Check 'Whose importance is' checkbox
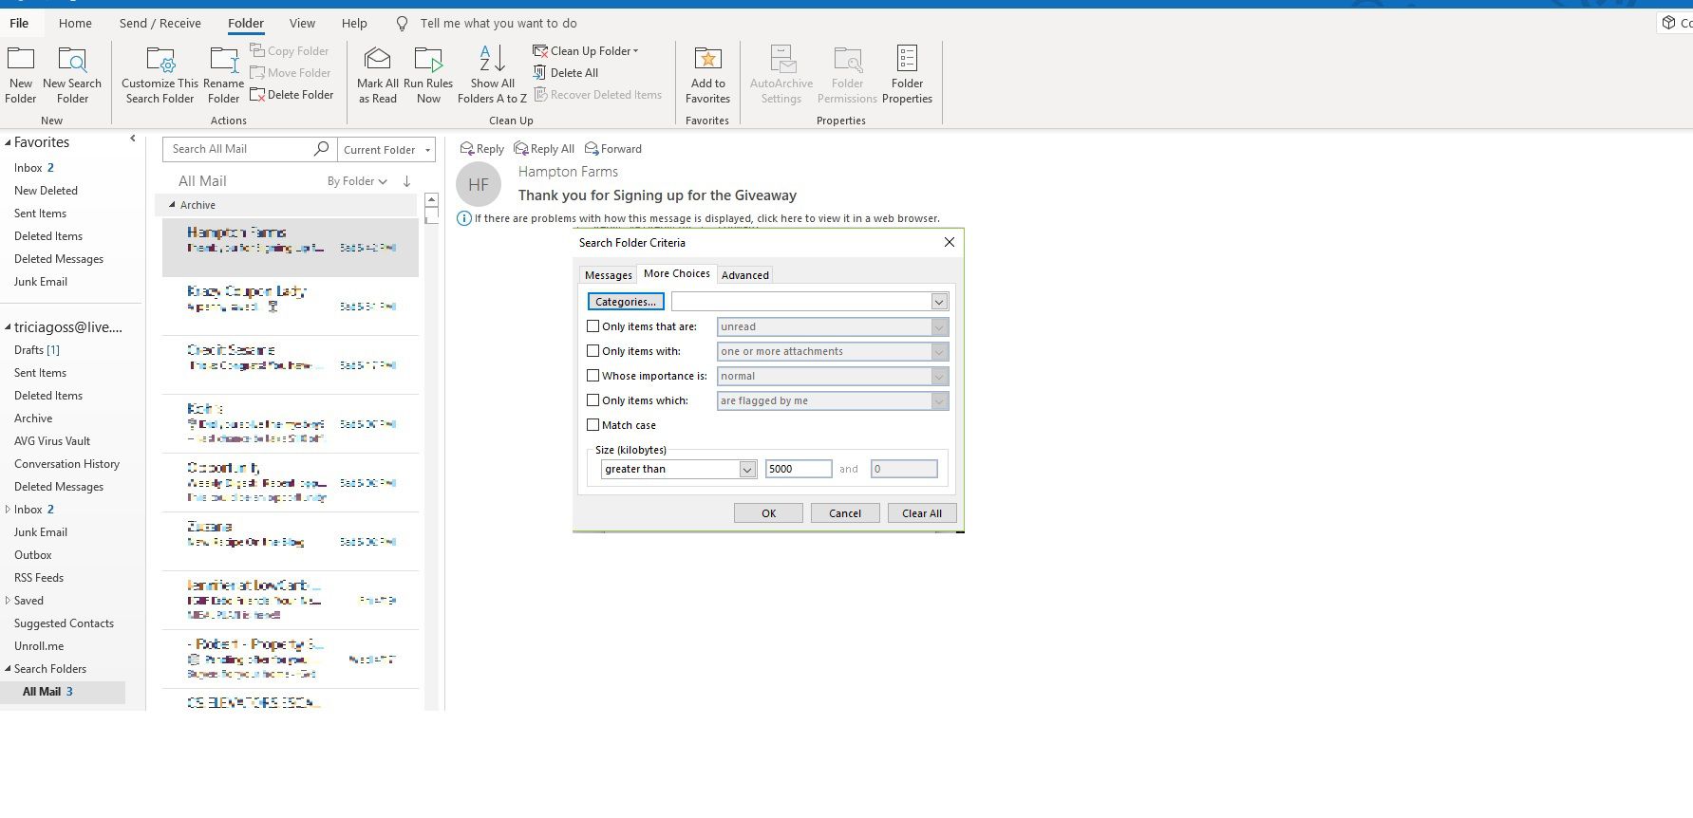Image resolution: width=1693 pixels, height=818 pixels. [x=593, y=375]
